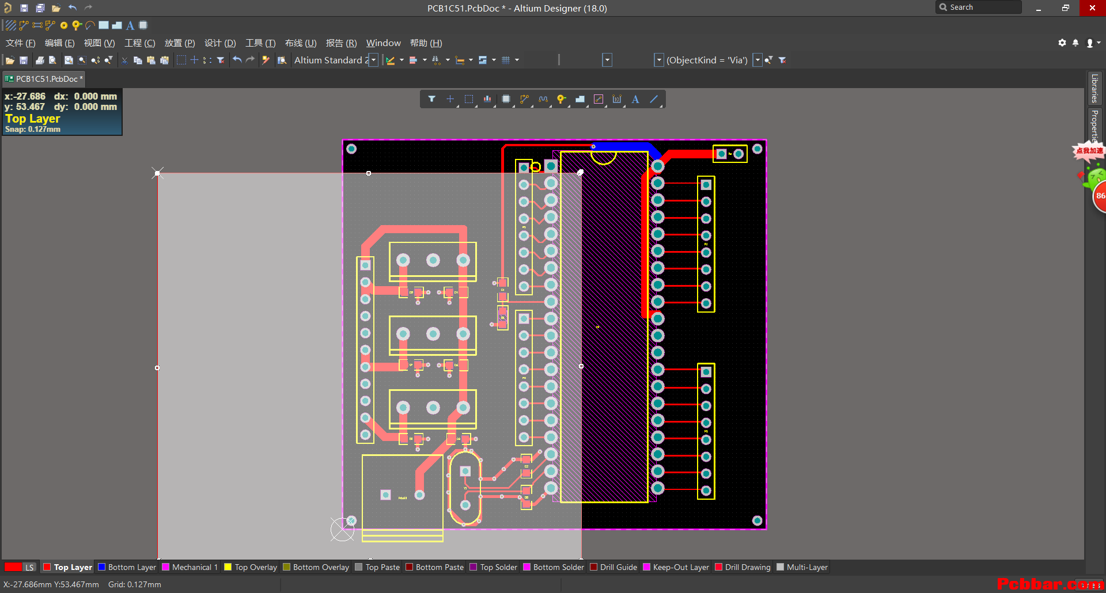Screen dimensions: 1106x593
Task: Toggle the Bottom Layer color box
Action: coord(102,567)
